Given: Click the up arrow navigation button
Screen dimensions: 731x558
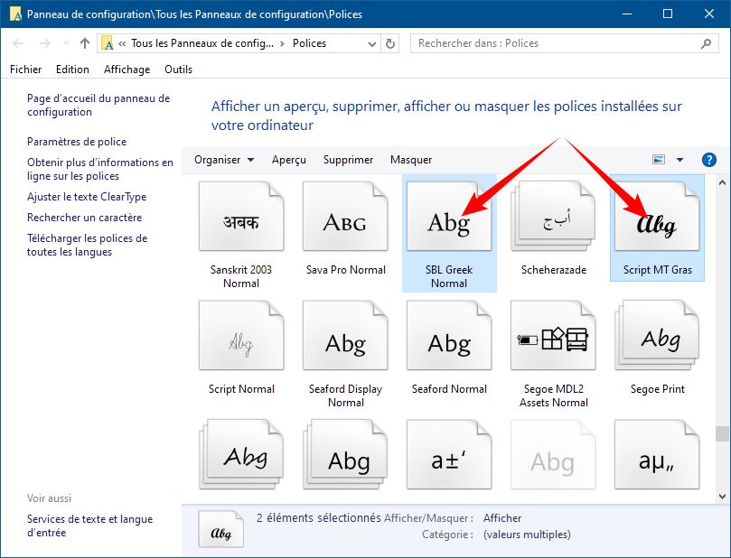Looking at the screenshot, I should coord(85,43).
